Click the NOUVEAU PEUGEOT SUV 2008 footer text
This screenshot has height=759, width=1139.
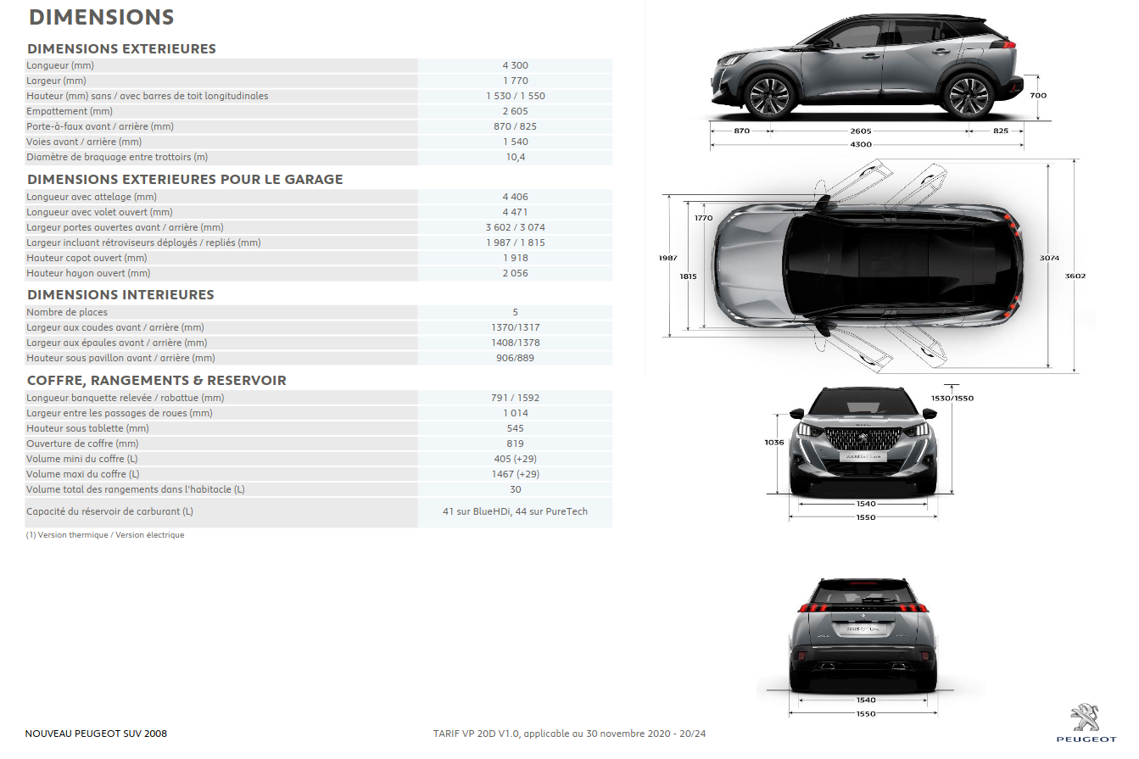[x=96, y=734]
